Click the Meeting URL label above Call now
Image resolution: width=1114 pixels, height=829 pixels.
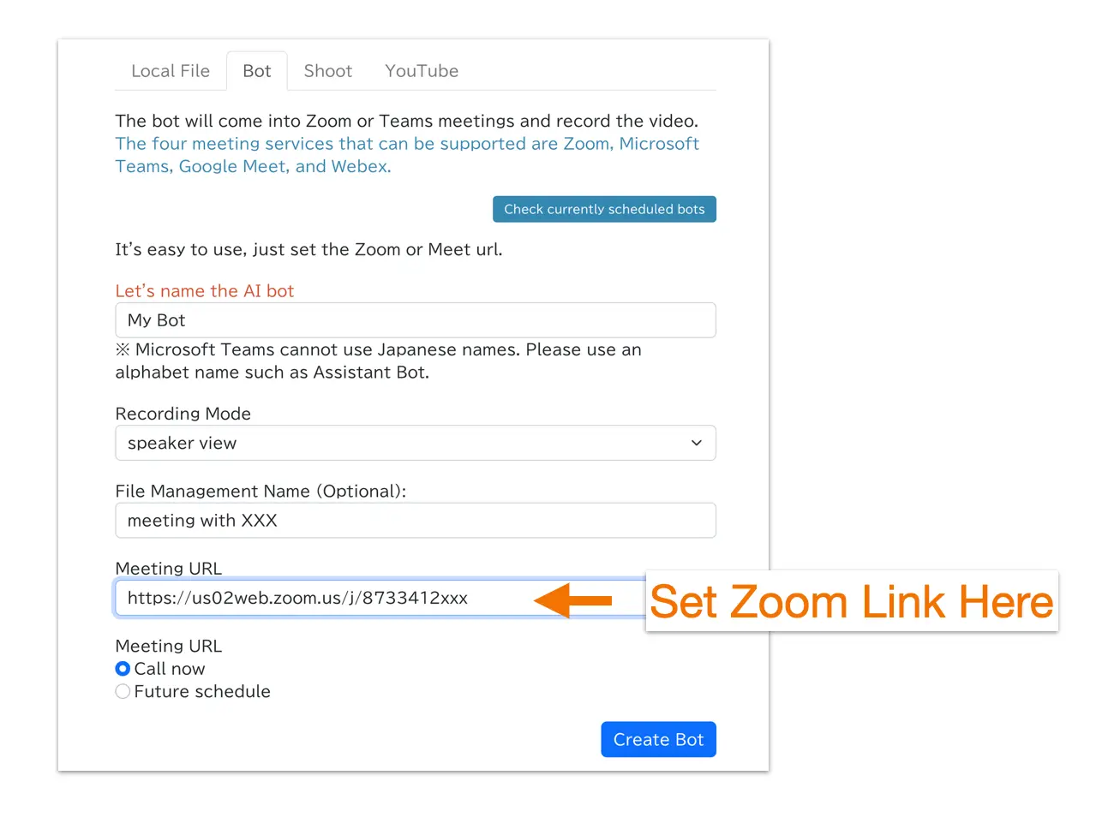click(x=168, y=646)
